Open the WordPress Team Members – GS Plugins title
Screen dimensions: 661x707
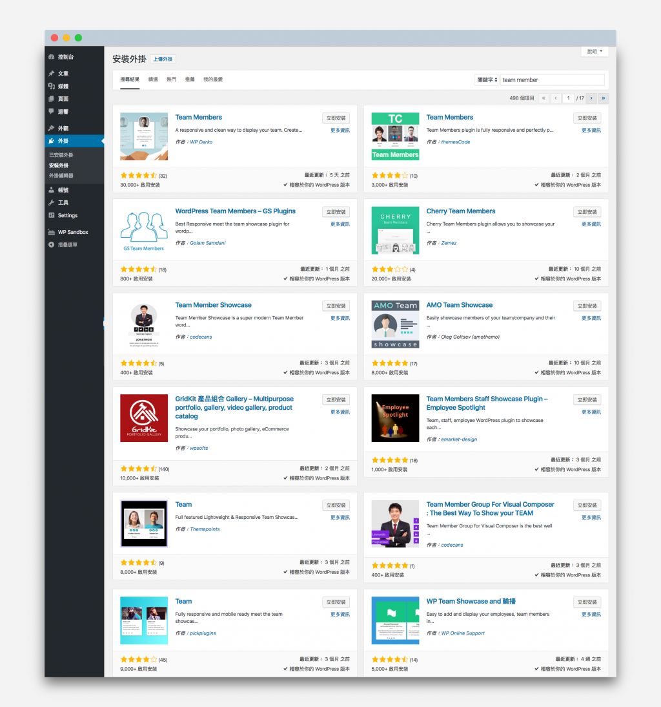pyautogui.click(x=236, y=211)
